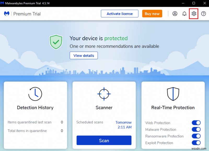Select the Detection History clock icon
Screen dimensions: 209x151
pos(35,94)
